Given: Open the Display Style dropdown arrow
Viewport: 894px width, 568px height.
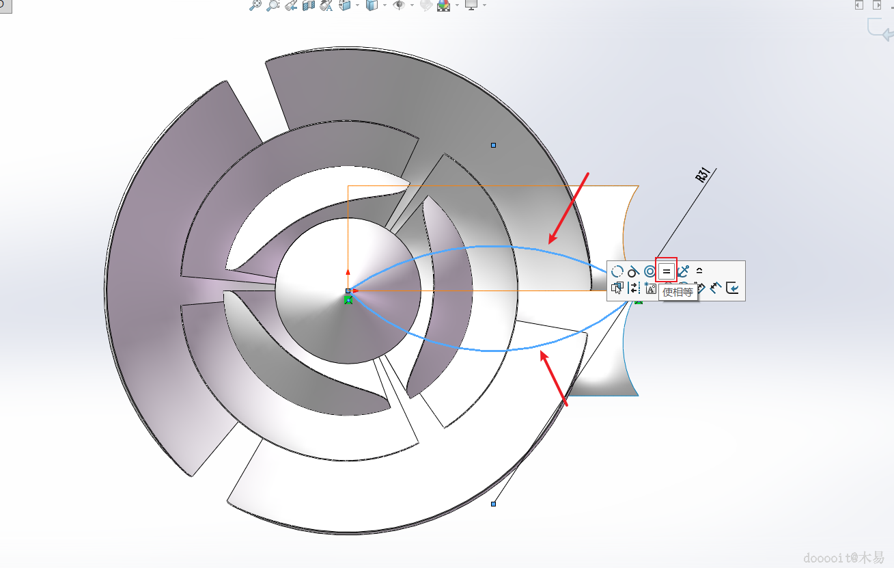Looking at the screenshot, I should [x=385, y=5].
